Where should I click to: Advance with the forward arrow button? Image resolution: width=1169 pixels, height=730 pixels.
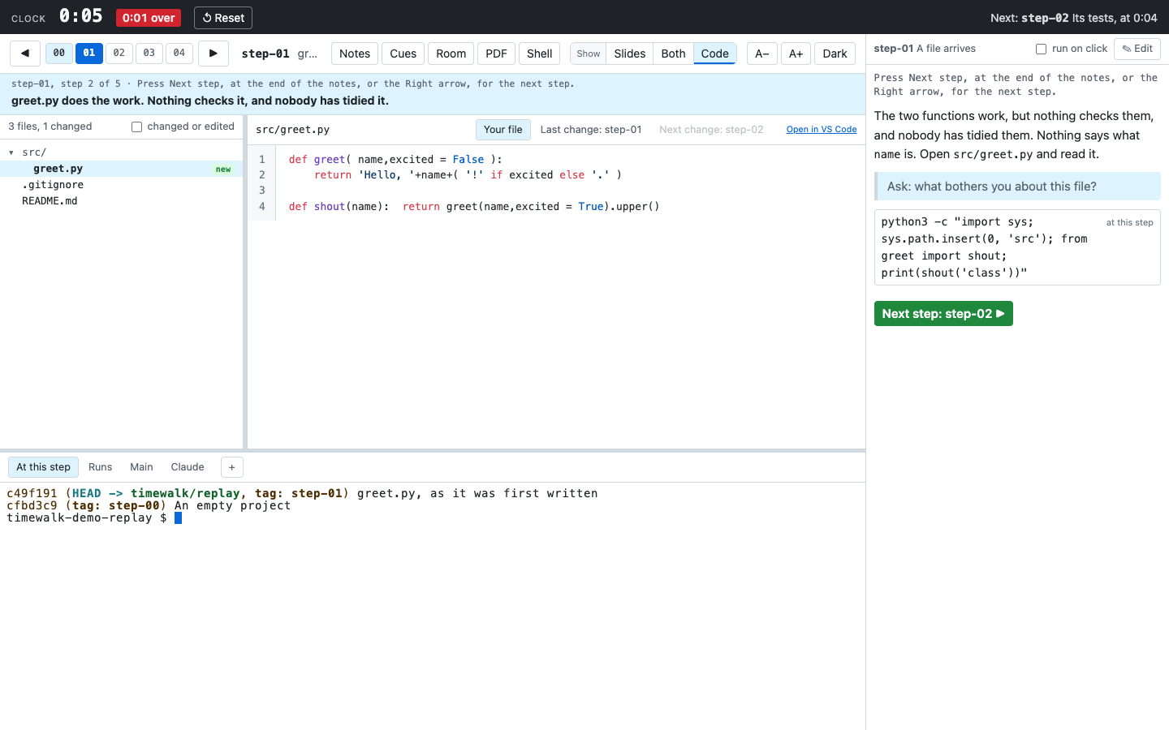[214, 54]
